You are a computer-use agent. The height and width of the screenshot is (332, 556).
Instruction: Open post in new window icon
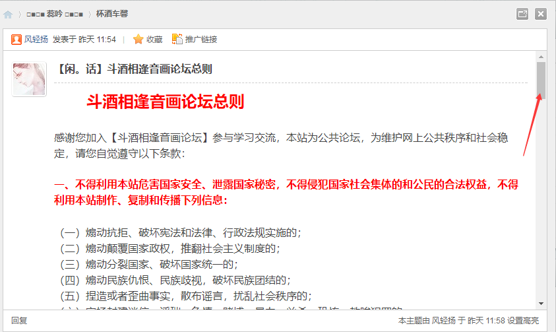pyautogui.click(x=522, y=14)
